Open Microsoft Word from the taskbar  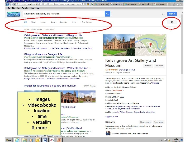point(45,140)
